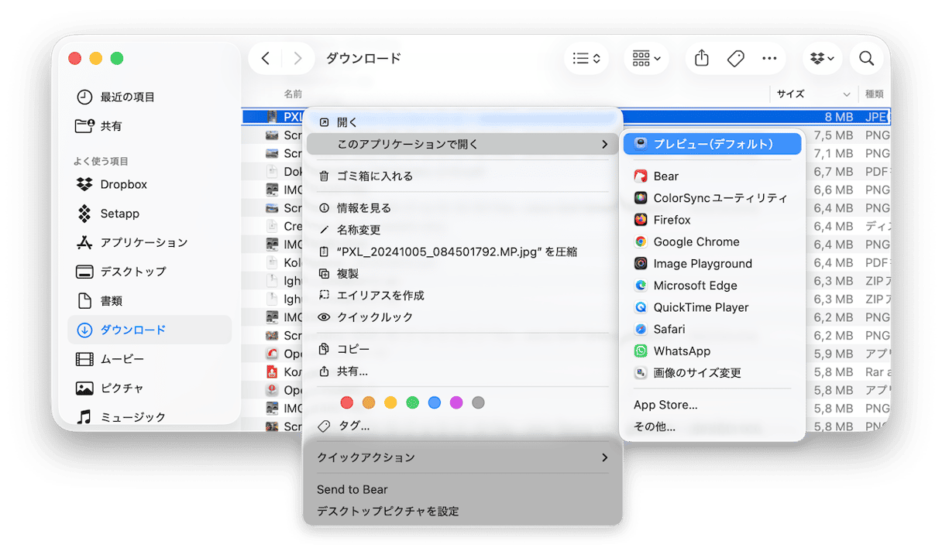This screenshot has width=942, height=551.
Task: Sort by the 種類 column header
Action: click(874, 94)
